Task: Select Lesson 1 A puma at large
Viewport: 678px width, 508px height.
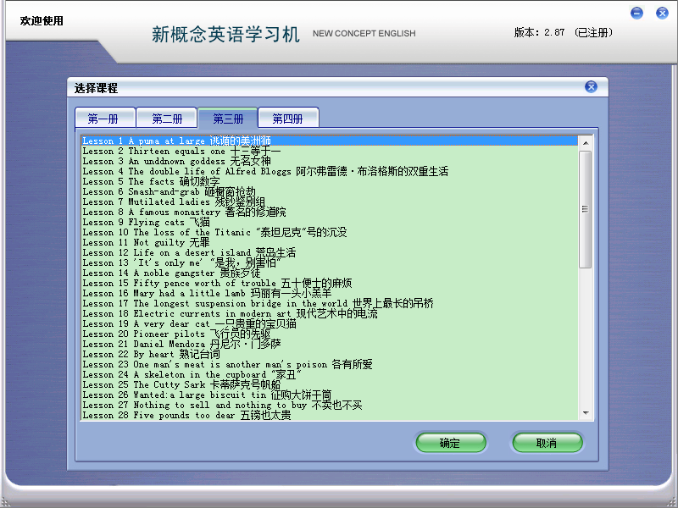Action: (330, 141)
